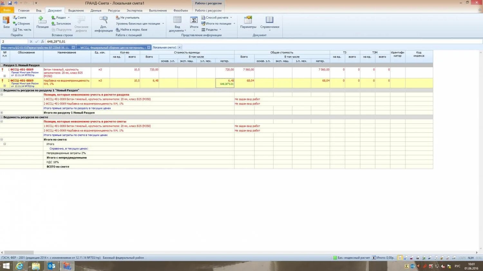Open the Итоги button

(x=194, y=24)
